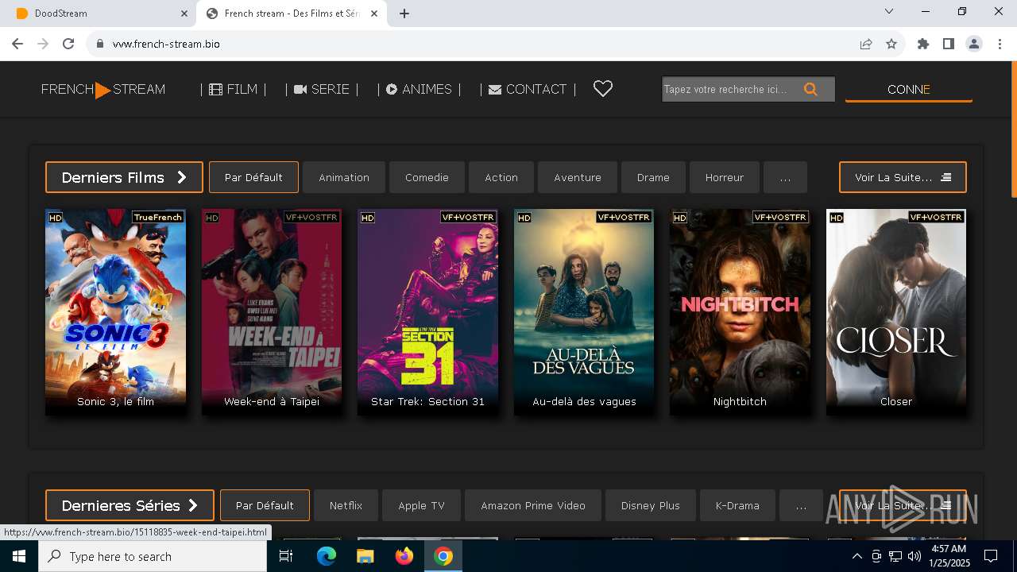Open File Explorer from taskbar
Screen dimensions: 1017x572
[365, 556]
